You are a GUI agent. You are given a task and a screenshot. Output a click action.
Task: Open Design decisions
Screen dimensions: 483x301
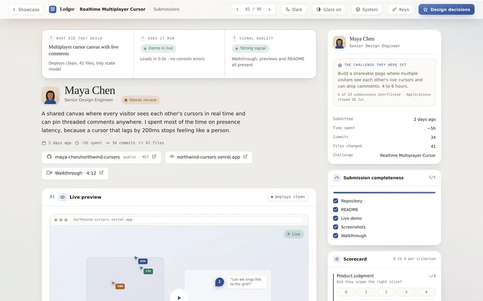[447, 10]
